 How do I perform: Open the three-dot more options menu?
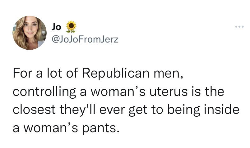(239, 27)
